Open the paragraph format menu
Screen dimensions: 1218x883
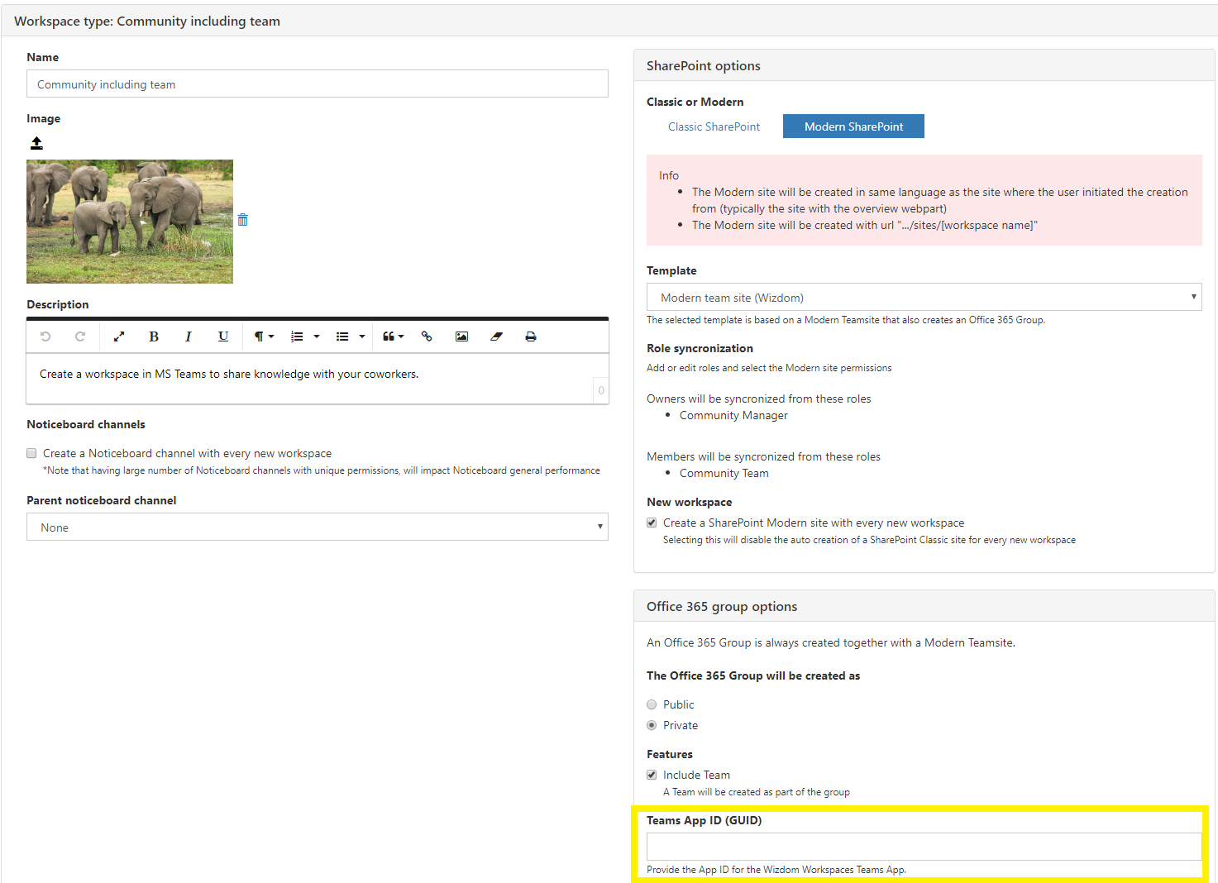coord(264,336)
